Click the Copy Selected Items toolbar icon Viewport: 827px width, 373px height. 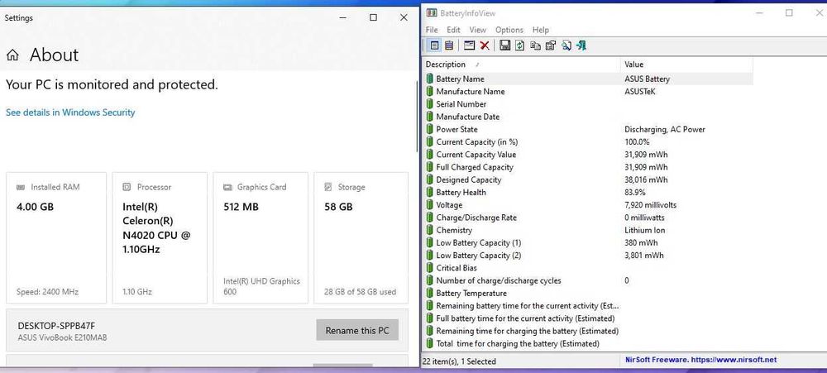pos(535,45)
